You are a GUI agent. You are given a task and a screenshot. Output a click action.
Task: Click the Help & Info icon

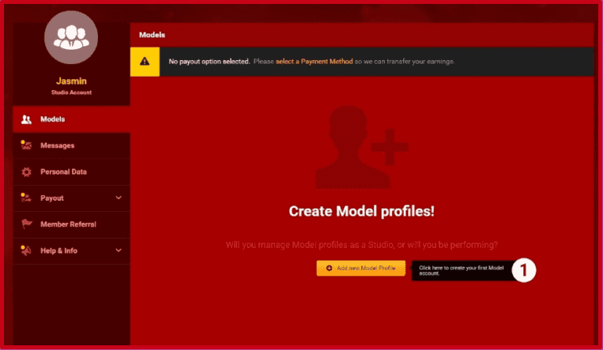(x=26, y=250)
